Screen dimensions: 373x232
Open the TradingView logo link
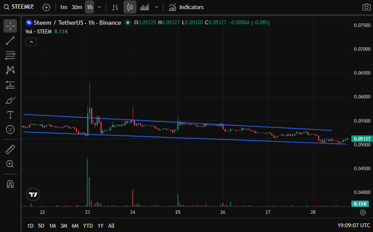pyautogui.click(x=33, y=195)
